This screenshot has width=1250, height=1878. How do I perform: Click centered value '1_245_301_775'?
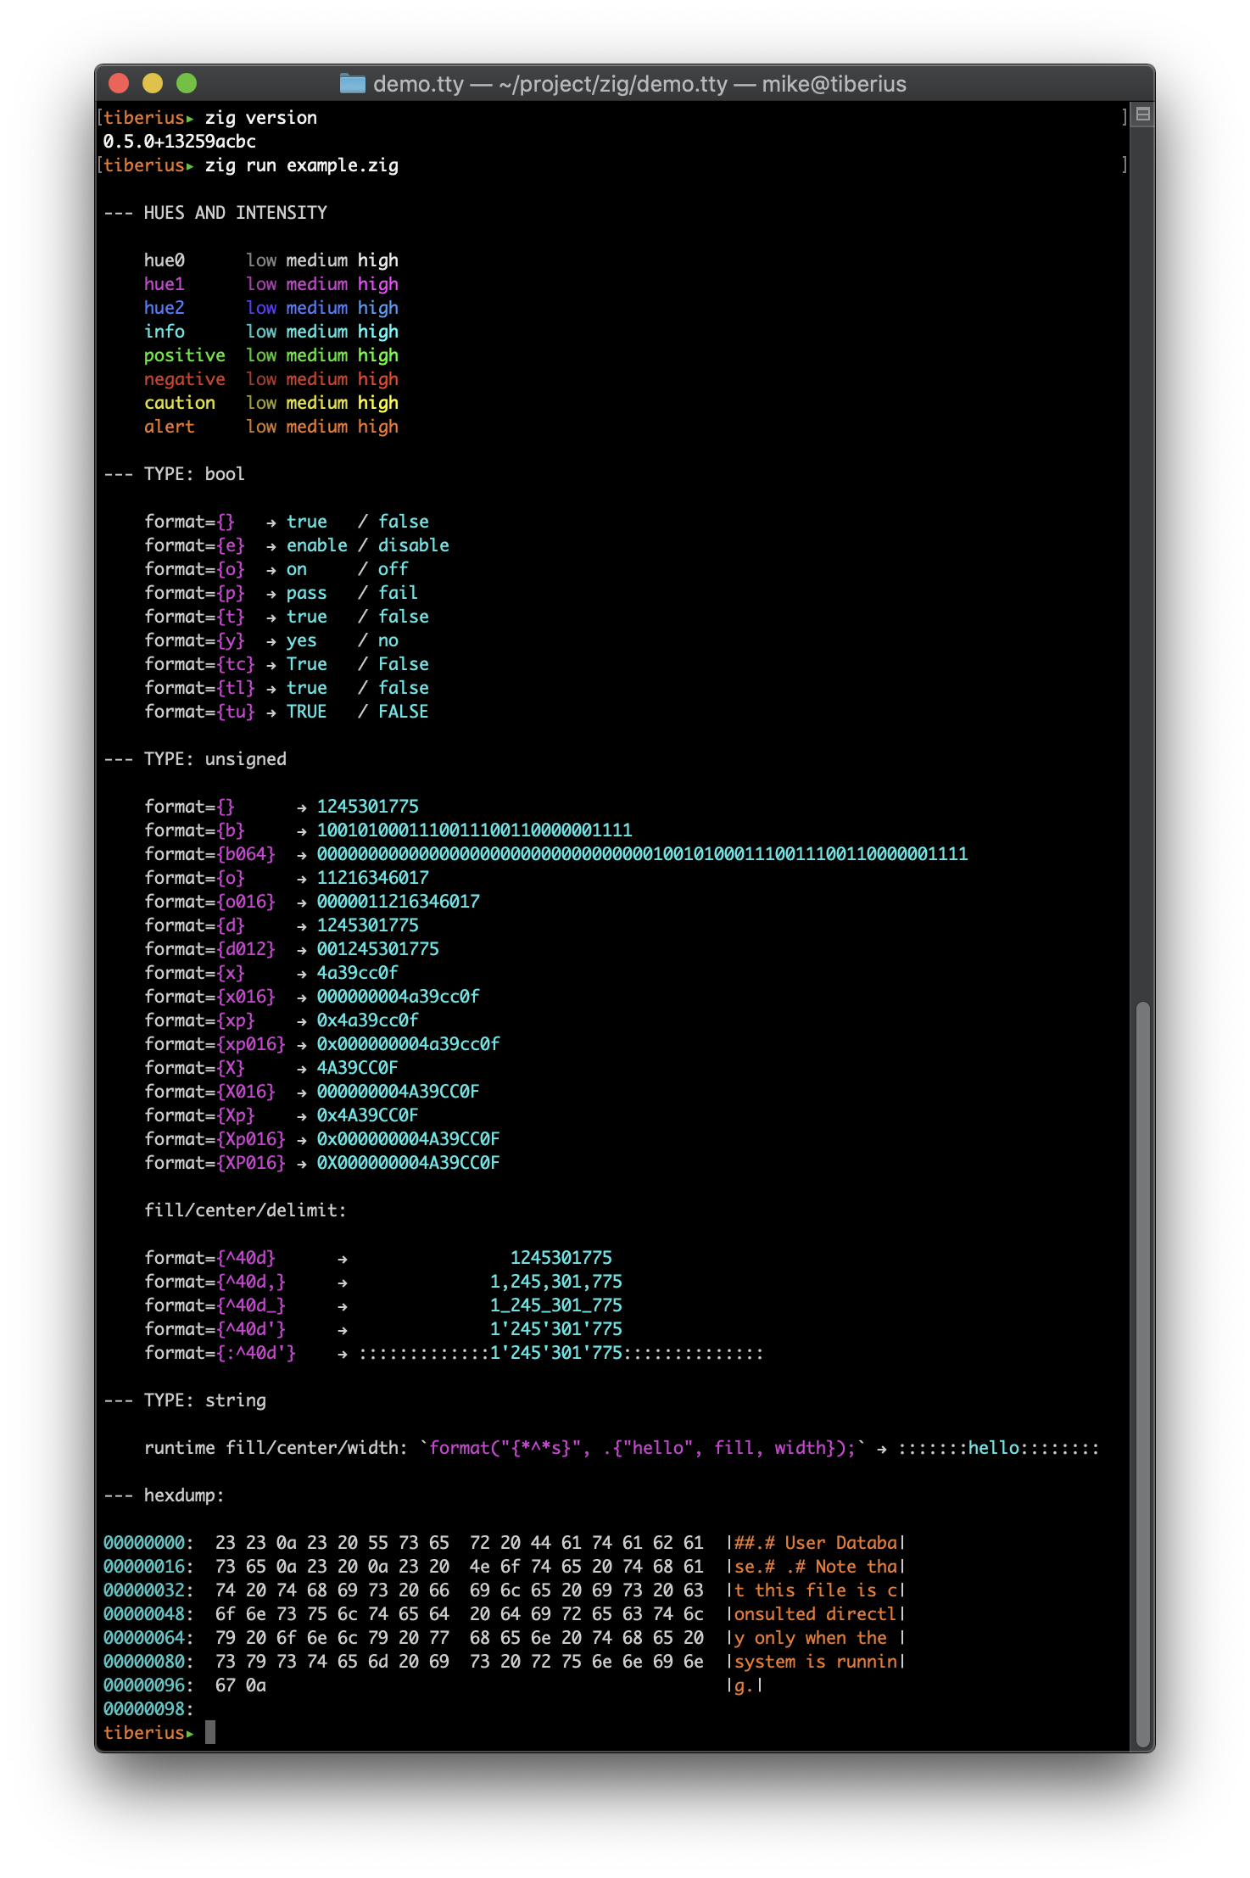click(556, 1305)
